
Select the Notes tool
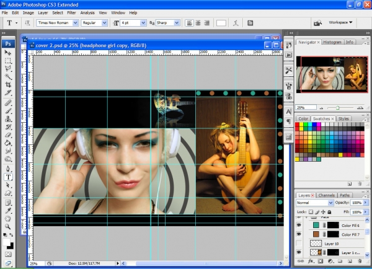click(8, 203)
